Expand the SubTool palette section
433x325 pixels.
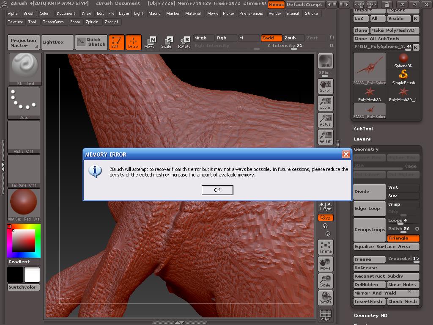(363, 129)
